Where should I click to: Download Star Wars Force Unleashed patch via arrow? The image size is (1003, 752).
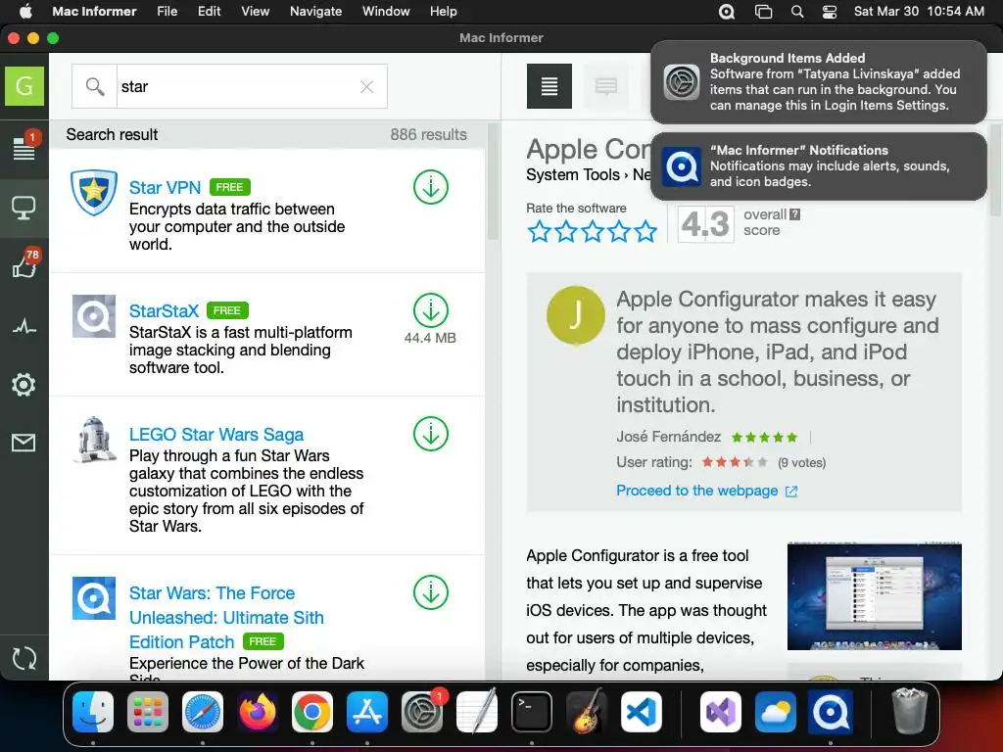click(431, 592)
